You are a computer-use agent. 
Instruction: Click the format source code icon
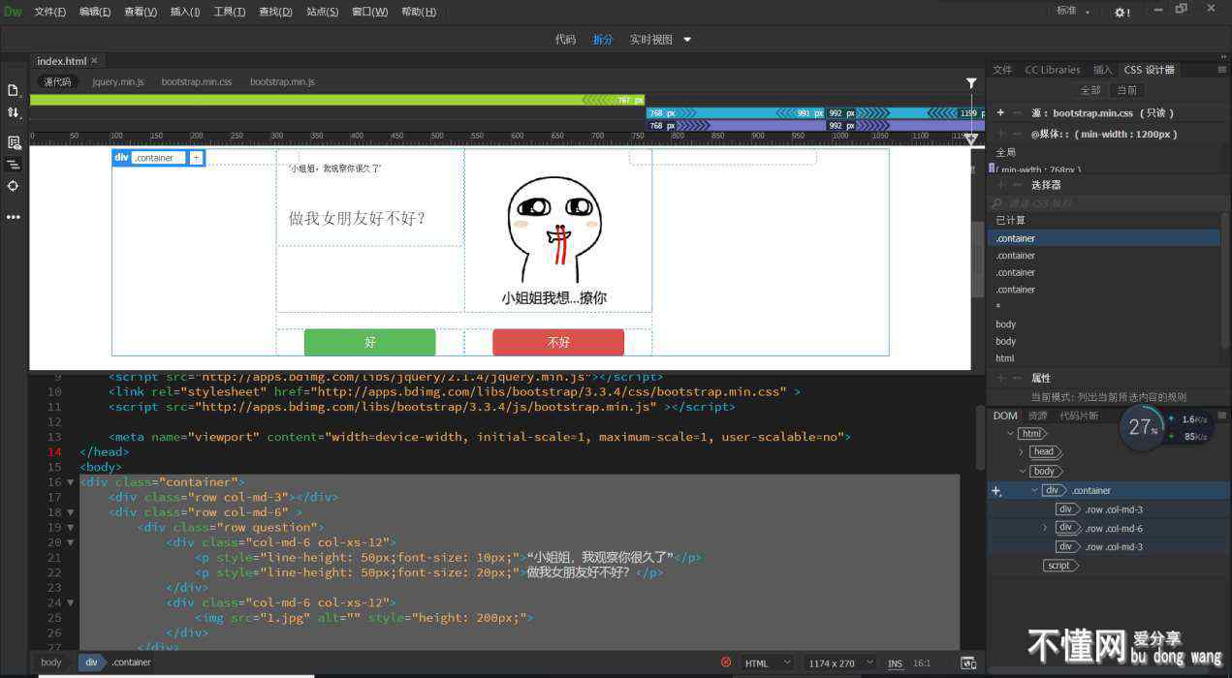point(13,165)
